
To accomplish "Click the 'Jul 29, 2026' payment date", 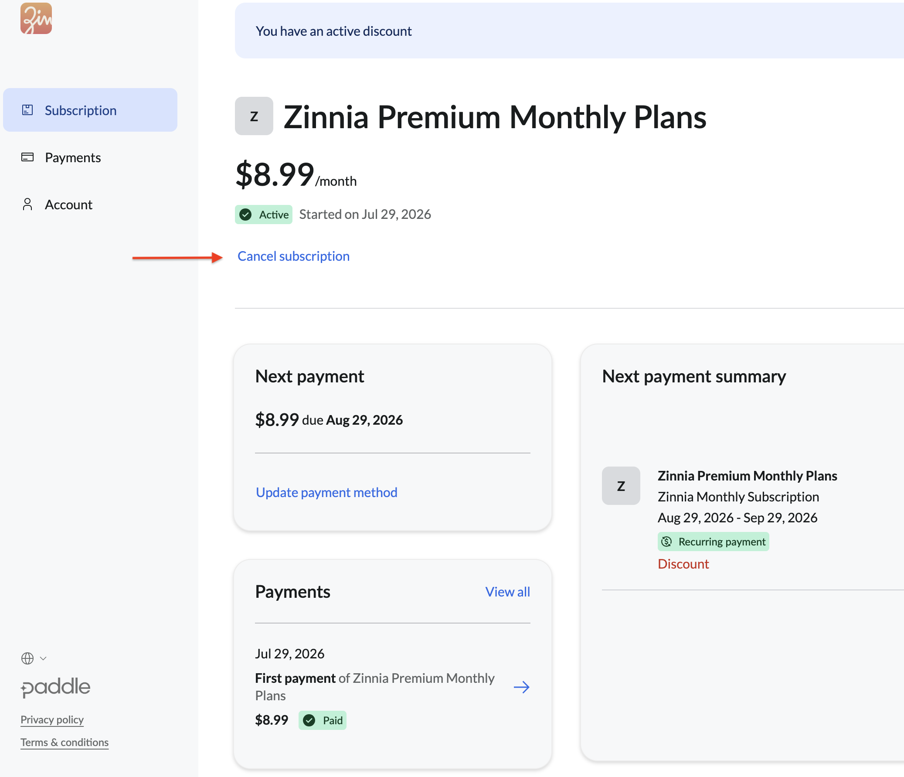I will click(x=290, y=654).
